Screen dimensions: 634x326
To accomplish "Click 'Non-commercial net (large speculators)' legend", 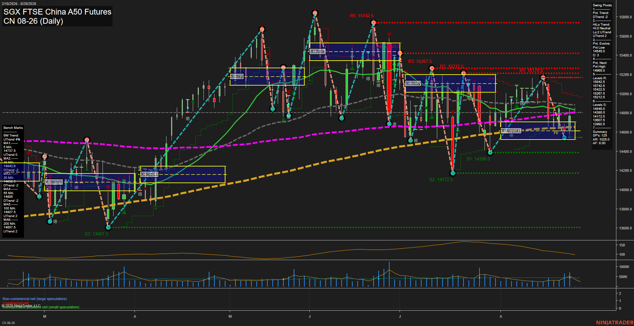I will click(x=35, y=299).
